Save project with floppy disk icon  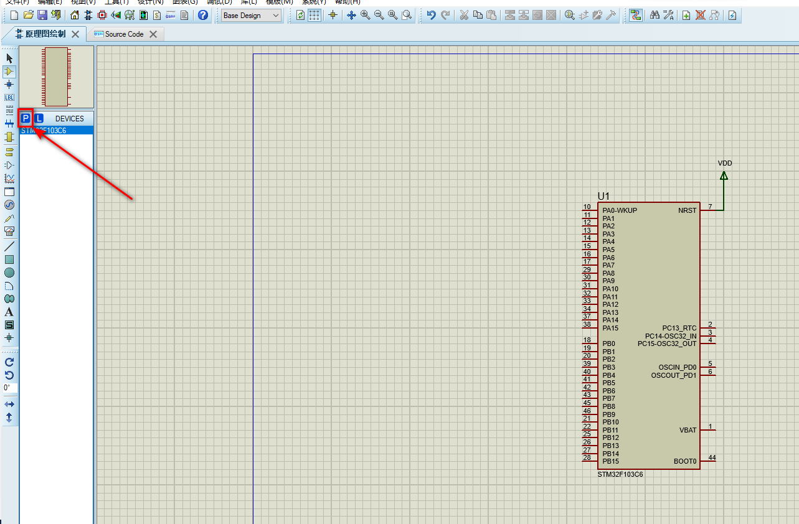42,15
